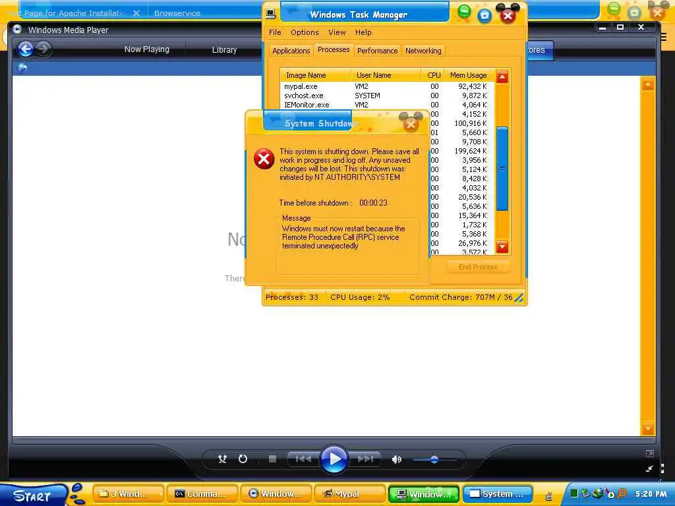Click the globe icon below Media Player's back button
Viewport: 675px width, 506px height.
point(22,68)
